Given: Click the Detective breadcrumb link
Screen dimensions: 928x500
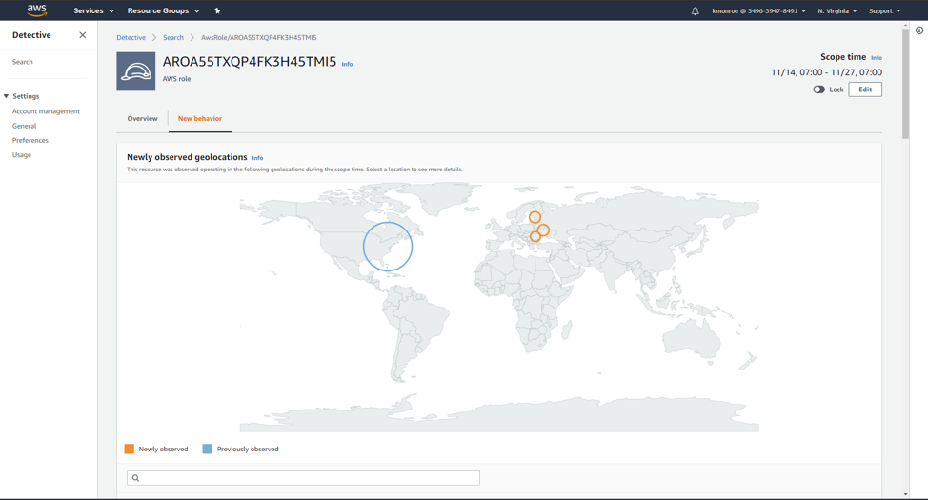Looking at the screenshot, I should 131,37.
